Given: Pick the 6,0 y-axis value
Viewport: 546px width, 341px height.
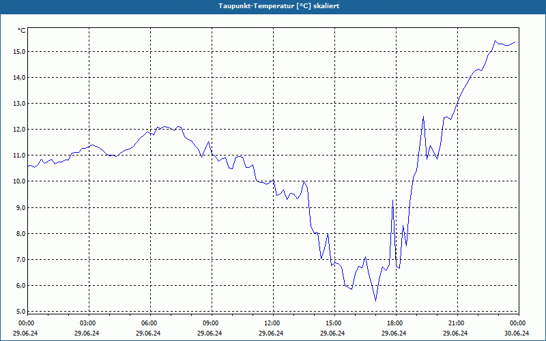Looking at the screenshot, I should pyautogui.click(x=20, y=285).
